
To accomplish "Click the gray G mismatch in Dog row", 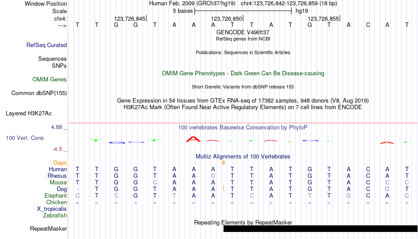I will click(387, 189).
